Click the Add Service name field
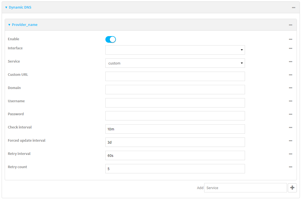 [245, 188]
